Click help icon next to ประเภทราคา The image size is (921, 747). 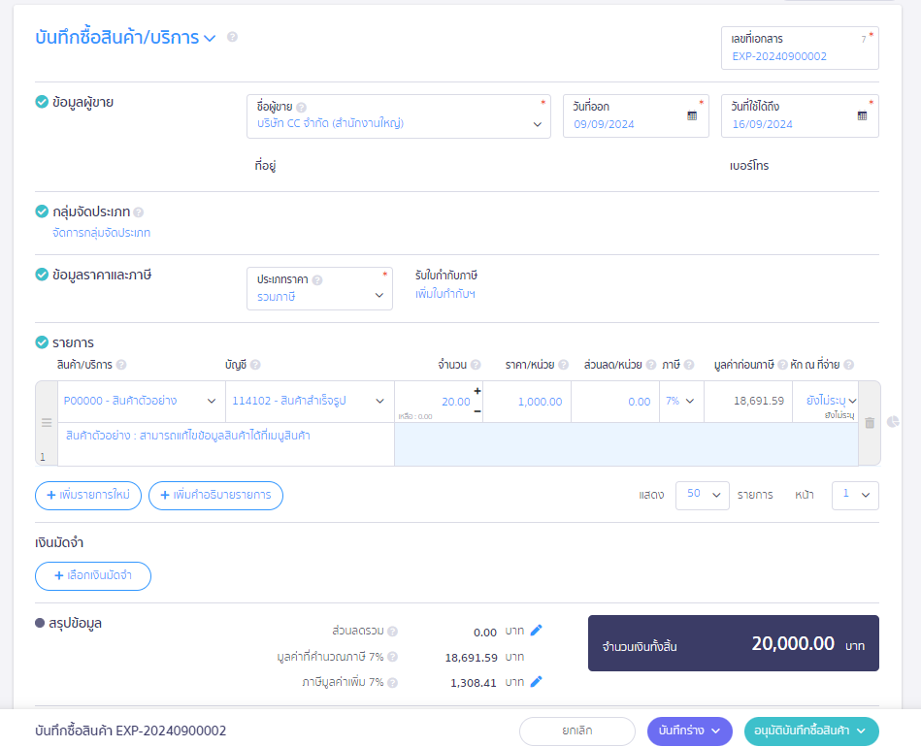coord(317,280)
